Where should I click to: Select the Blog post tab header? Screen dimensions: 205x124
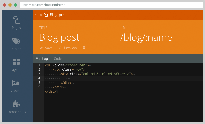[58, 15]
